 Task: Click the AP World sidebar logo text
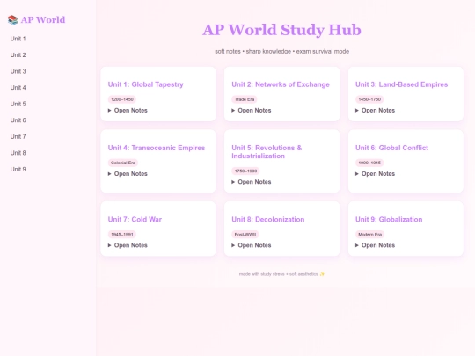[43, 20]
